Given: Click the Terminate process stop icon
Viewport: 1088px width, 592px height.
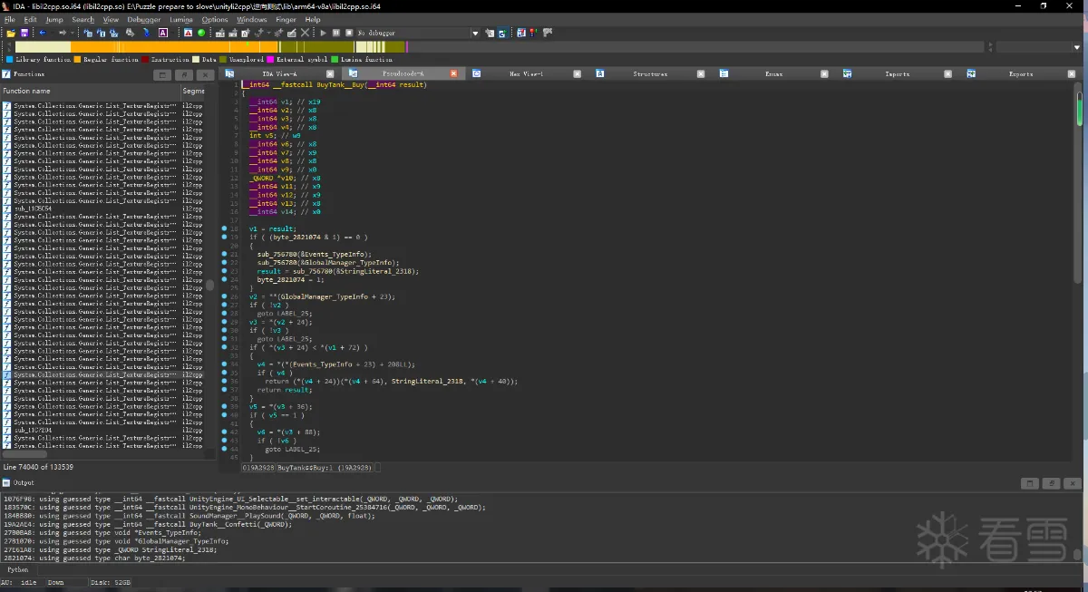Looking at the screenshot, I should pyautogui.click(x=348, y=33).
